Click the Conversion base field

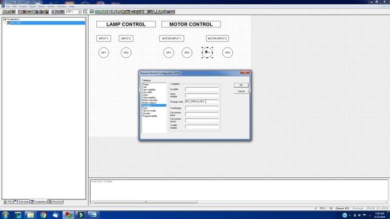pyautogui.click(x=202, y=114)
